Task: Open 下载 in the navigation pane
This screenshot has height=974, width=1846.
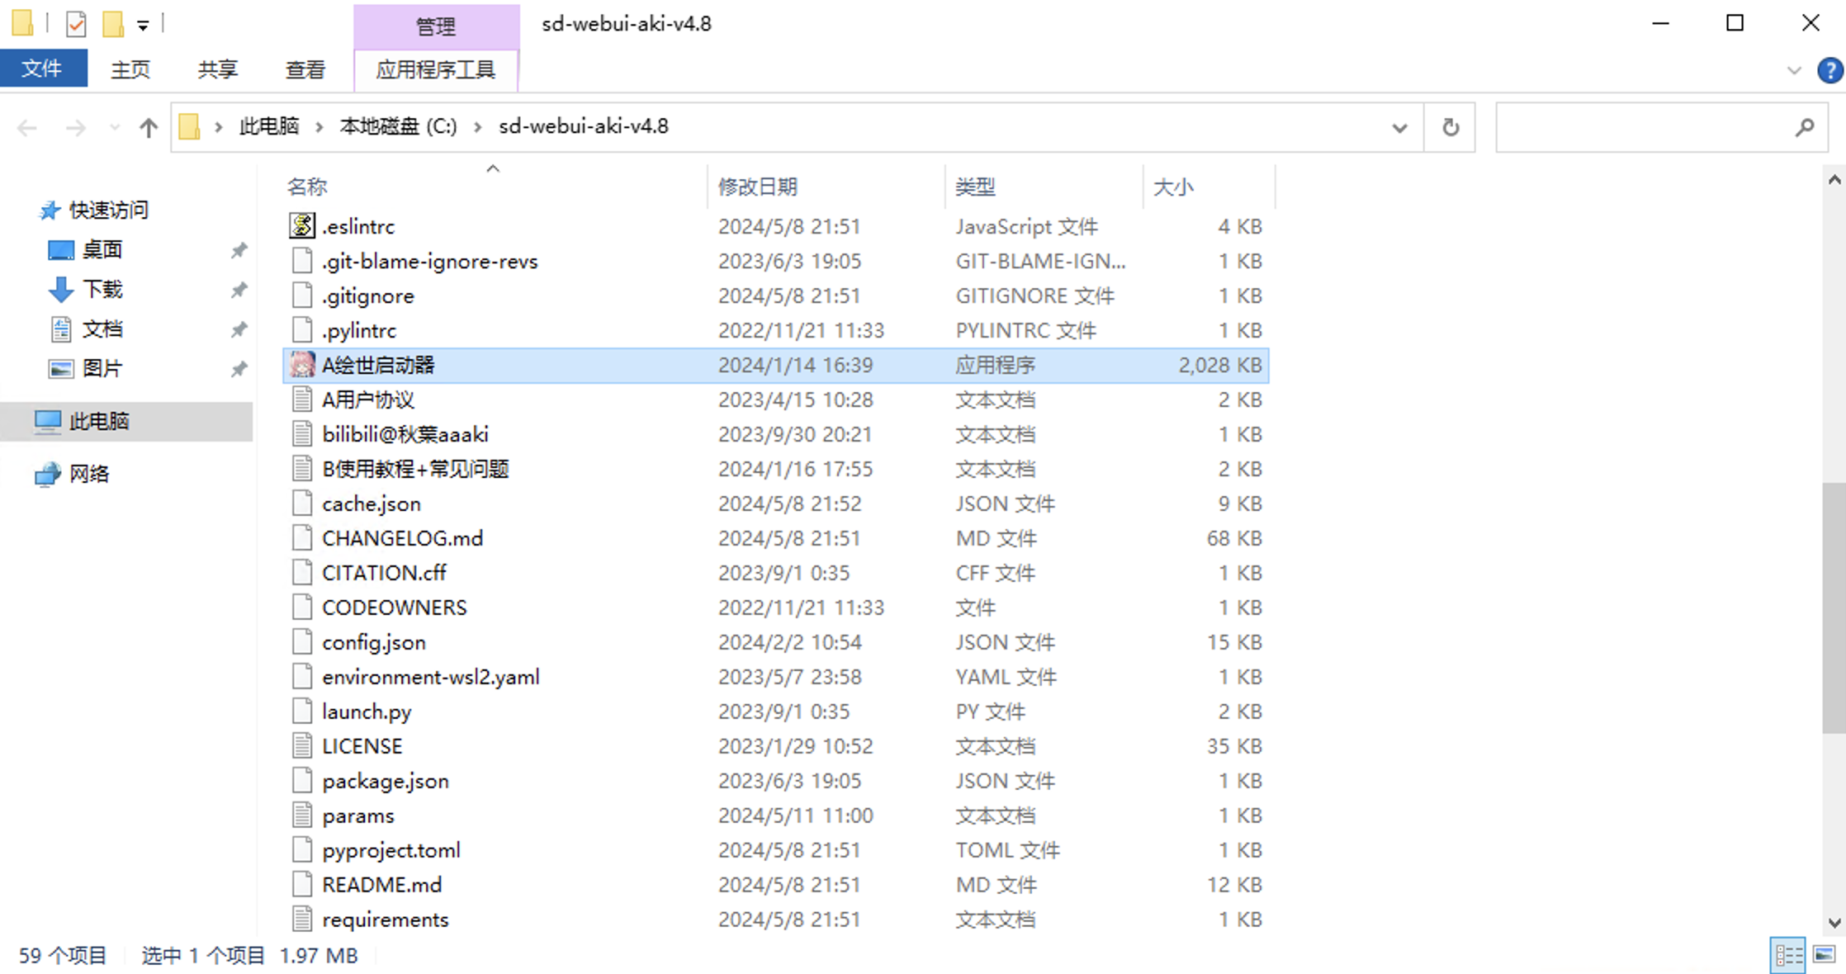Action: pyautogui.click(x=102, y=289)
